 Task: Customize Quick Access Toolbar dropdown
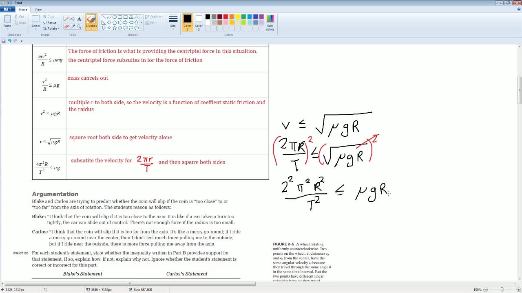coord(21,41)
